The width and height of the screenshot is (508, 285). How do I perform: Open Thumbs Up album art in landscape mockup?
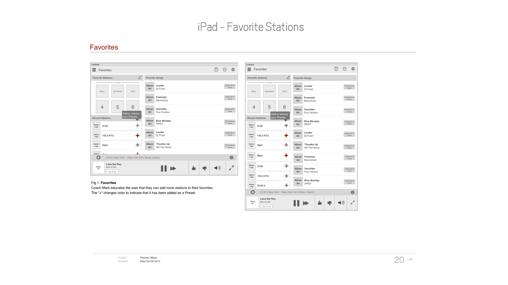tap(149, 146)
